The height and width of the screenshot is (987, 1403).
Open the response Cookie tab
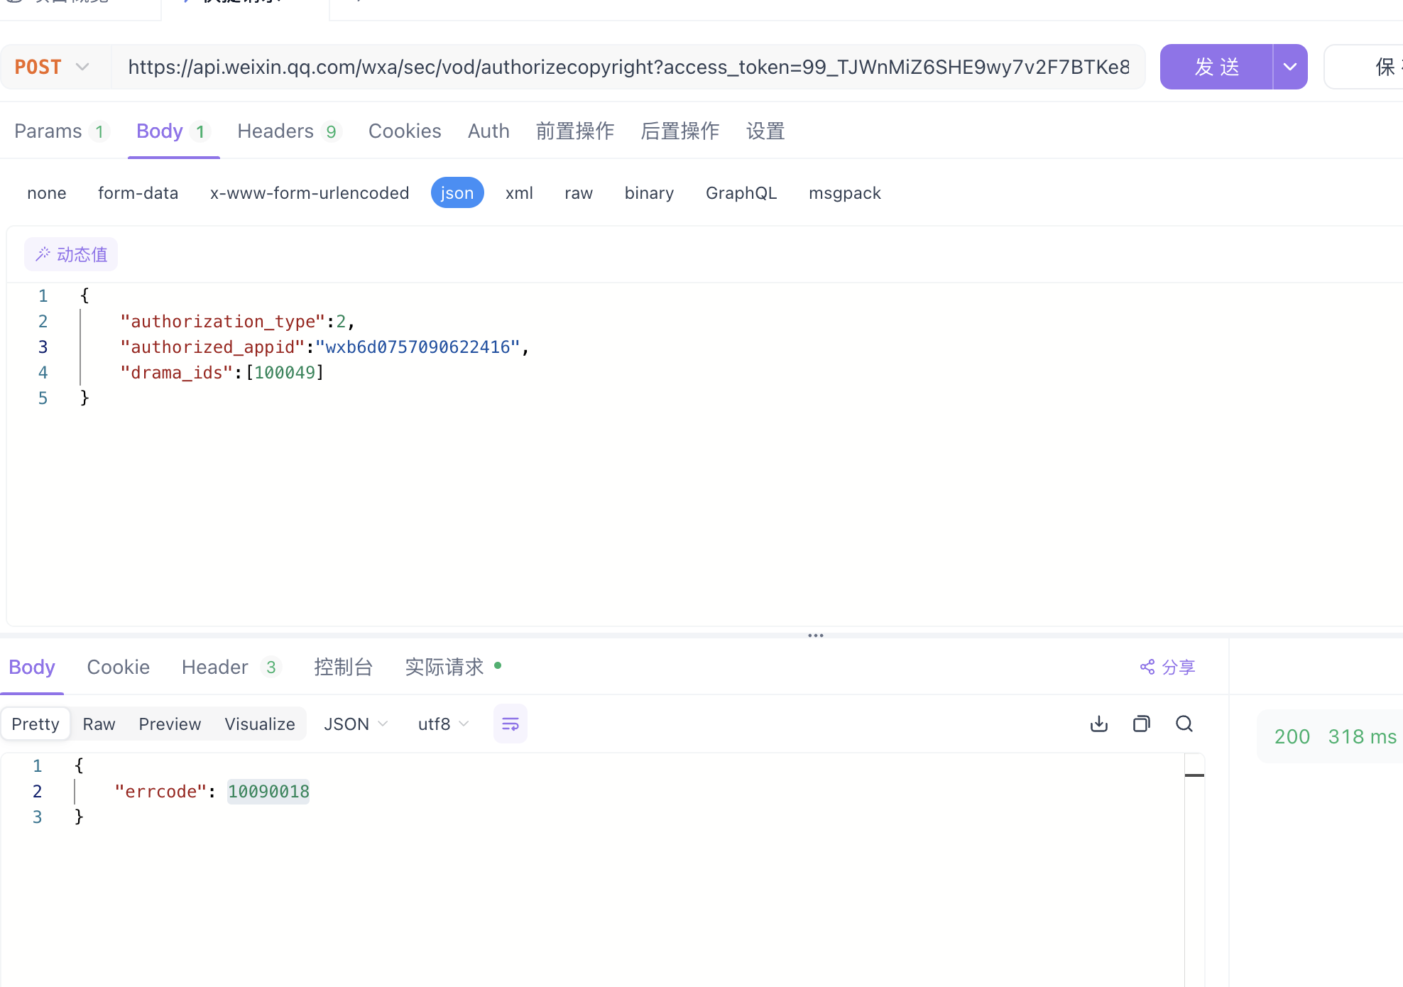tap(118, 667)
